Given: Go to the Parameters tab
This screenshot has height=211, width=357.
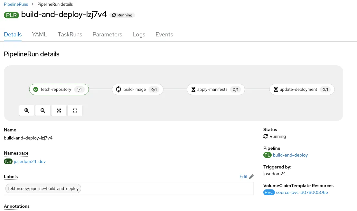Looking at the screenshot, I should point(107,34).
